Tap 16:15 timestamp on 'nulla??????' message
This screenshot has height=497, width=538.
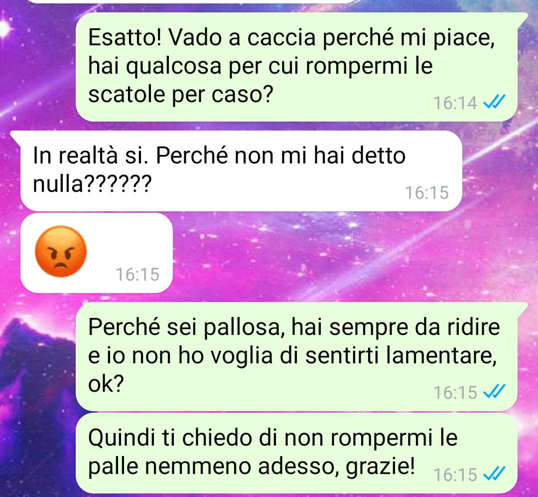coord(427,192)
